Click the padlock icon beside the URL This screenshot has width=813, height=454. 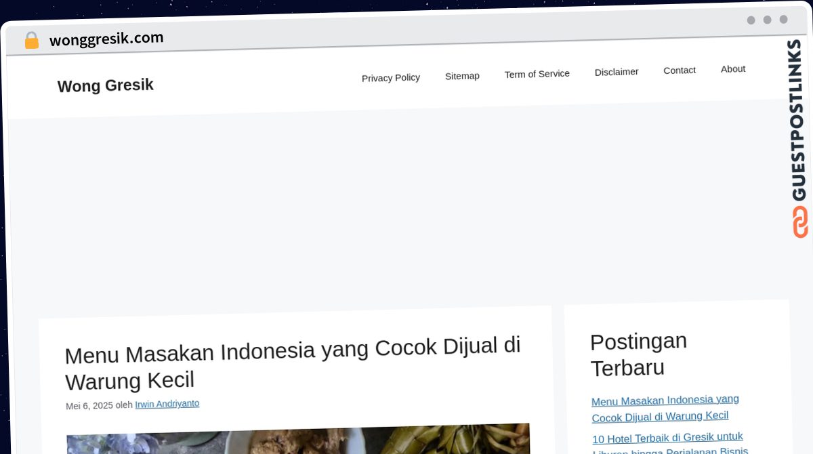coord(32,41)
